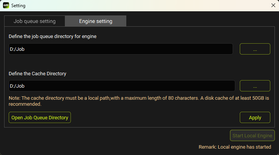The height and width of the screenshot is (155, 279).
Task: Click the job queue directory path field
Action: (x=121, y=49)
